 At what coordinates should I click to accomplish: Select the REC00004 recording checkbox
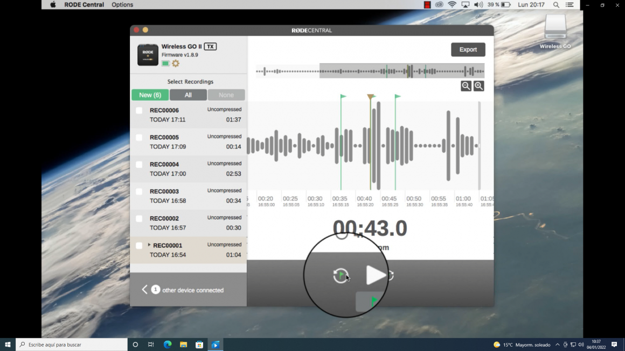(139, 164)
